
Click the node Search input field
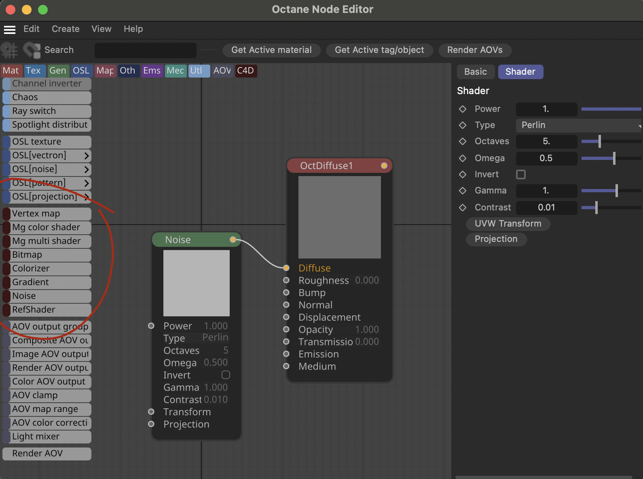[x=146, y=50]
